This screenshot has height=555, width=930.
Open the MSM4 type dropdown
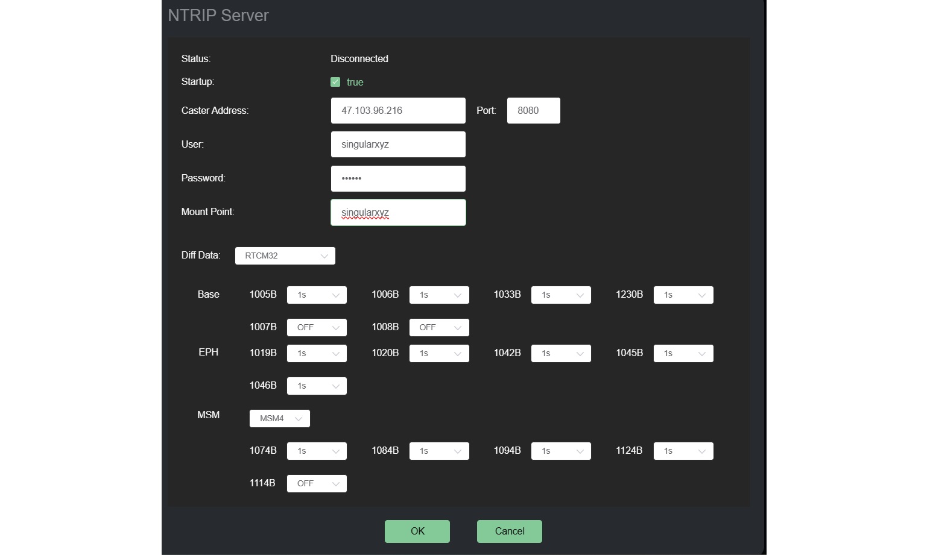click(x=280, y=418)
